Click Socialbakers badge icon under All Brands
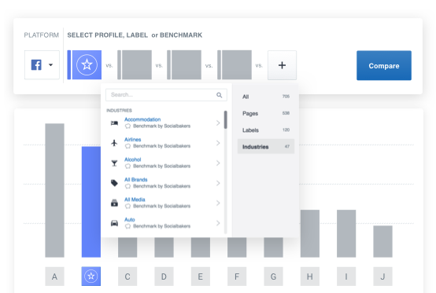436x293 pixels. pos(127,186)
